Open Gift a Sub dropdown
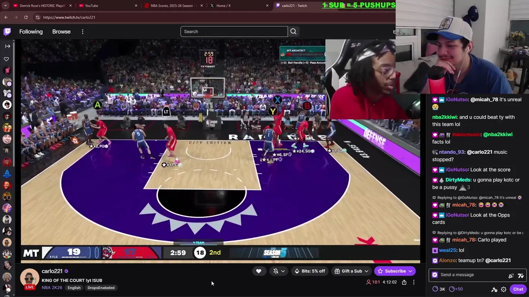 coord(352,271)
